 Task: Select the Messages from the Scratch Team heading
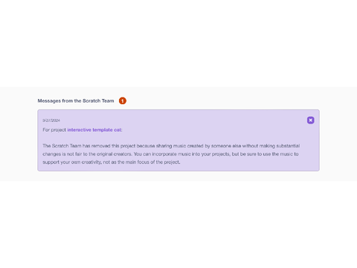(x=76, y=100)
